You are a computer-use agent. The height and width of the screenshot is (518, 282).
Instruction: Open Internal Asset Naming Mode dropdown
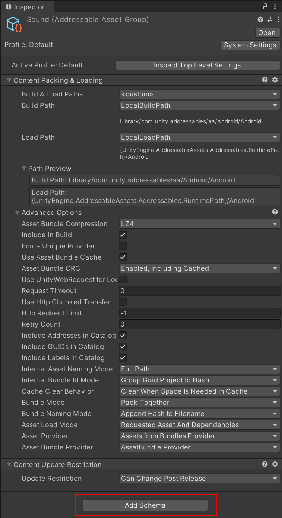click(199, 369)
